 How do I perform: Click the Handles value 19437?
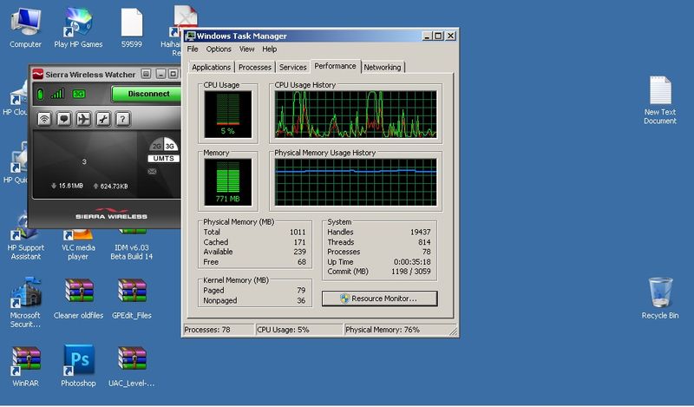(420, 232)
